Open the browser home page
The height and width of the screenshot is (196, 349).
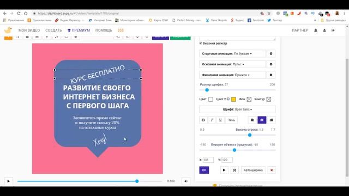pos(26,13)
